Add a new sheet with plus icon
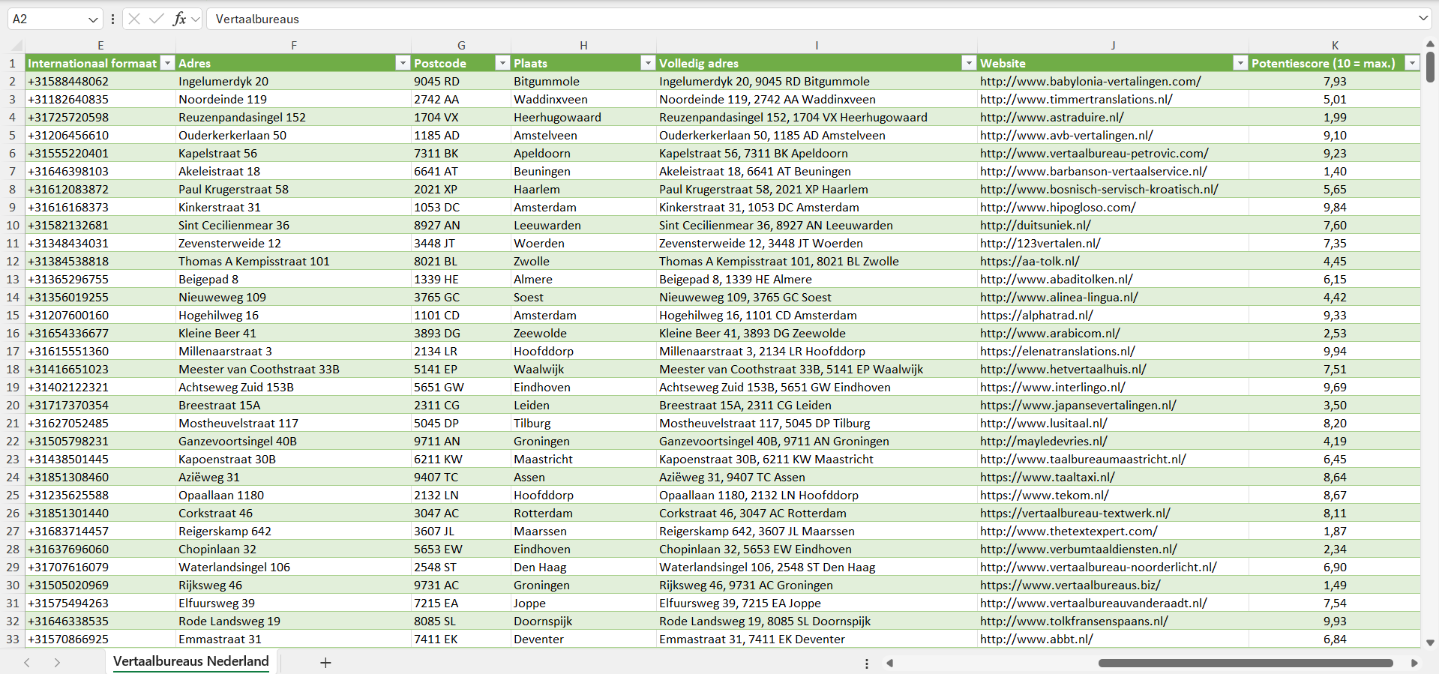Screen dimensions: 1439x674 (325, 663)
